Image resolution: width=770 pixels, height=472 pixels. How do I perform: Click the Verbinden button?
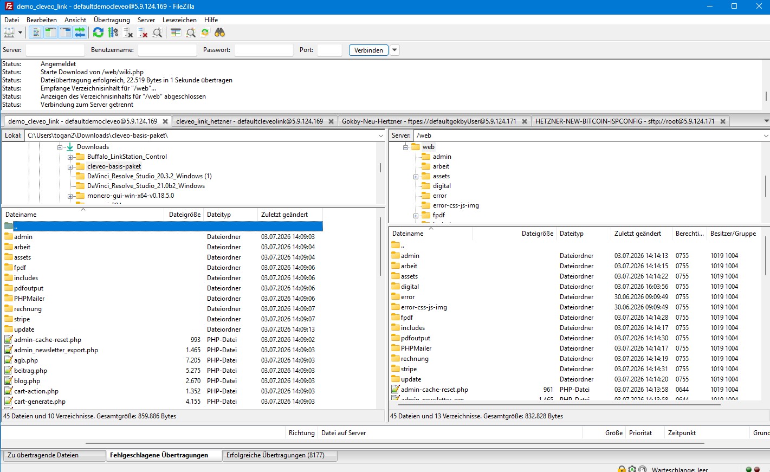click(368, 50)
